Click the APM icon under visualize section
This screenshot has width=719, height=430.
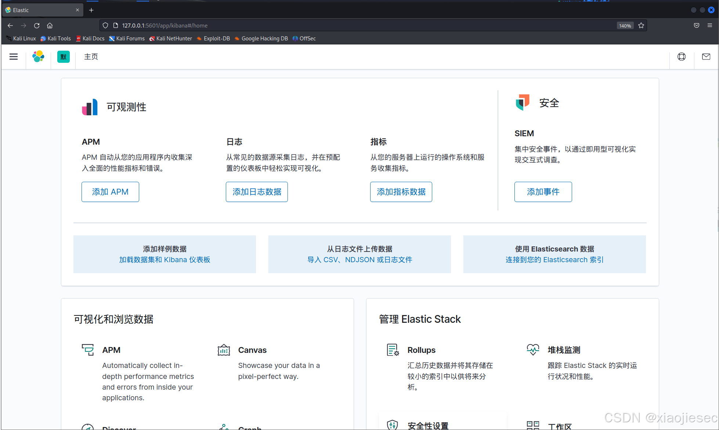click(88, 350)
